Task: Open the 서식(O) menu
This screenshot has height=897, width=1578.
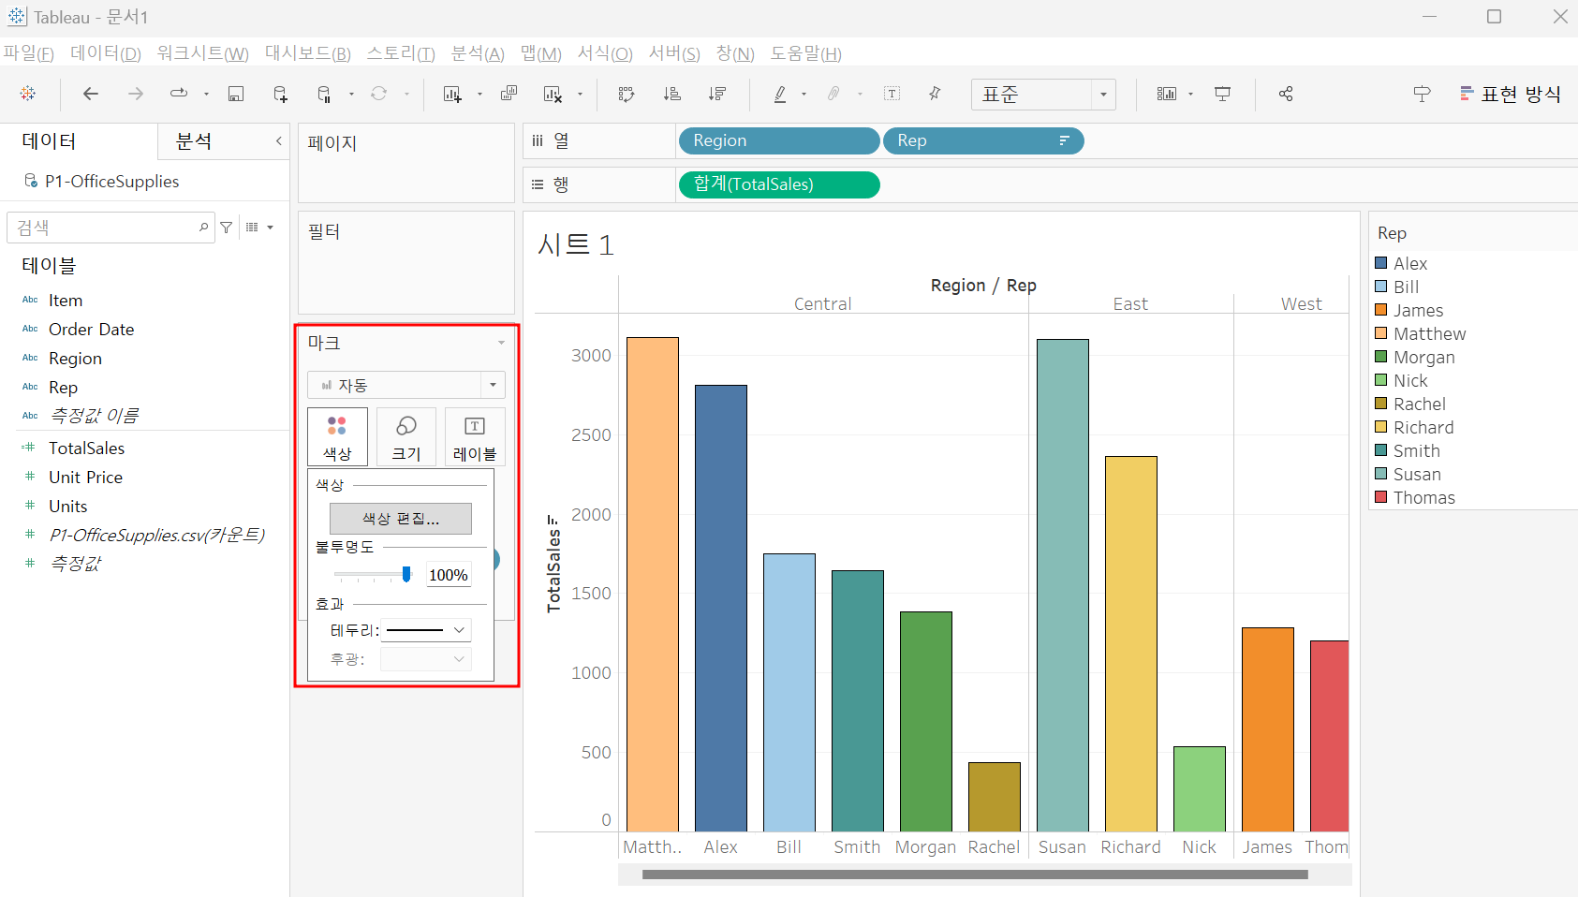Action: pos(605,53)
